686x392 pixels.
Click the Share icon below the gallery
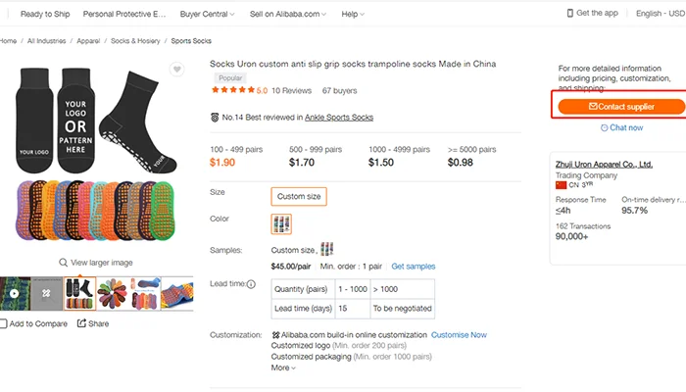tap(80, 323)
